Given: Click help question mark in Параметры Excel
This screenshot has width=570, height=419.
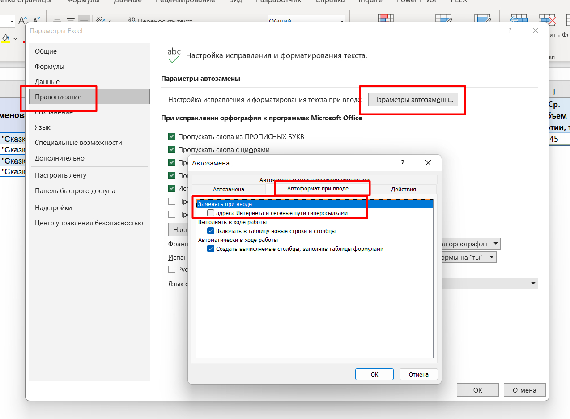Looking at the screenshot, I should (510, 30).
